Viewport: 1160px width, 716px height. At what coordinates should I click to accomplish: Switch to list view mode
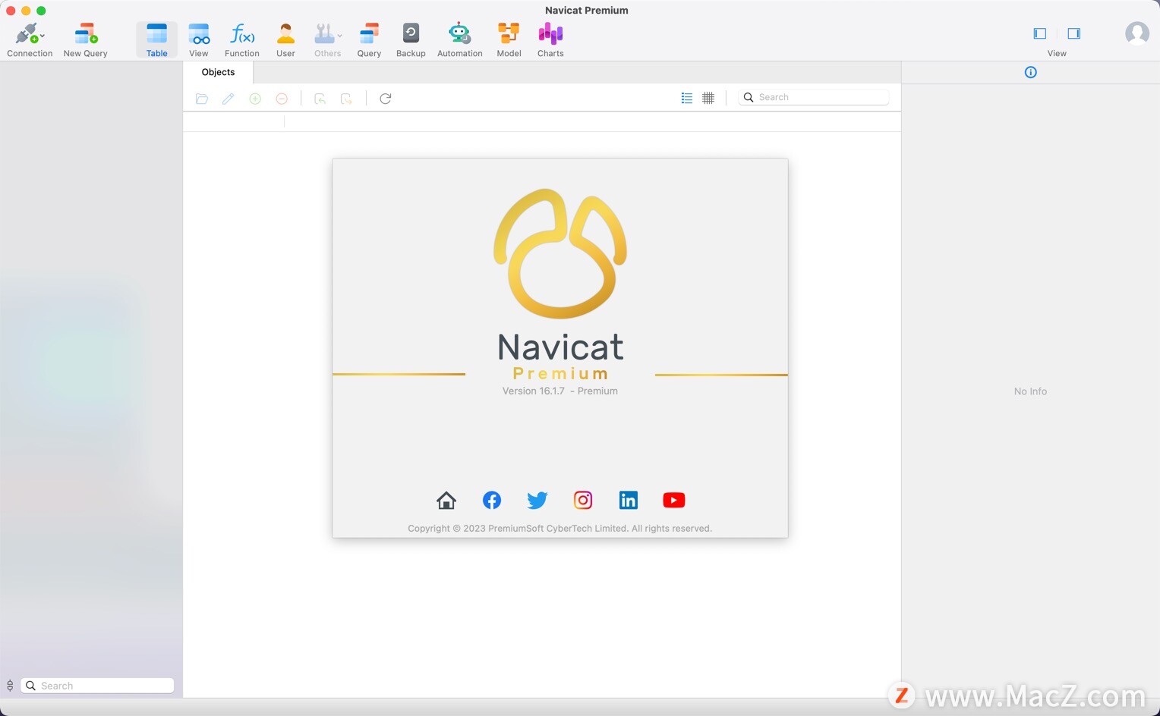(687, 98)
